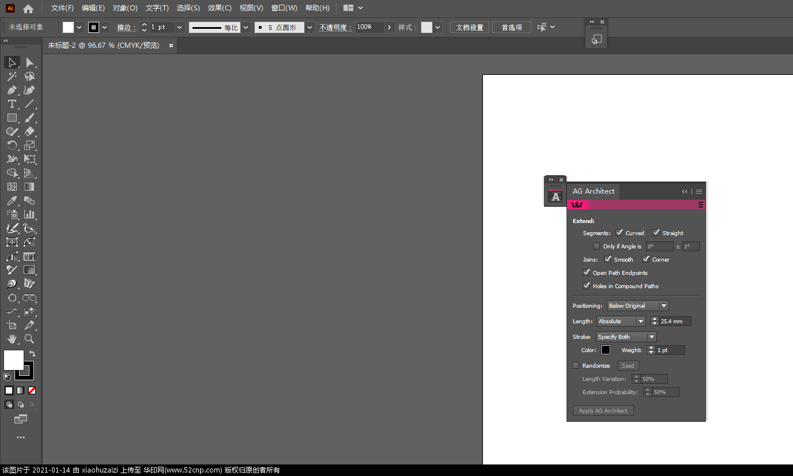Image resolution: width=793 pixels, height=476 pixels.
Task: Enable Only if Angle is checkbox
Action: pyautogui.click(x=596, y=246)
